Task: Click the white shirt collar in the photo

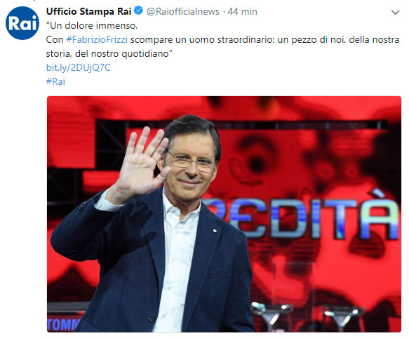Action: tap(181, 206)
